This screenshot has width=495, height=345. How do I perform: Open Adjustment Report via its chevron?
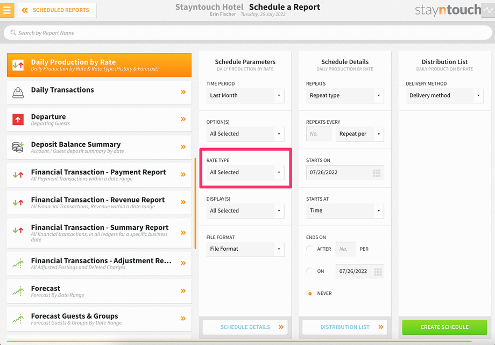coord(183,263)
